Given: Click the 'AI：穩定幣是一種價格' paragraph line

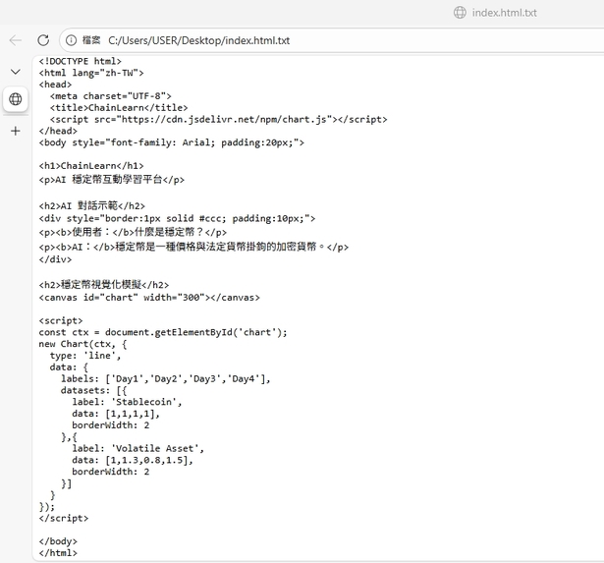Looking at the screenshot, I should click(193, 247).
